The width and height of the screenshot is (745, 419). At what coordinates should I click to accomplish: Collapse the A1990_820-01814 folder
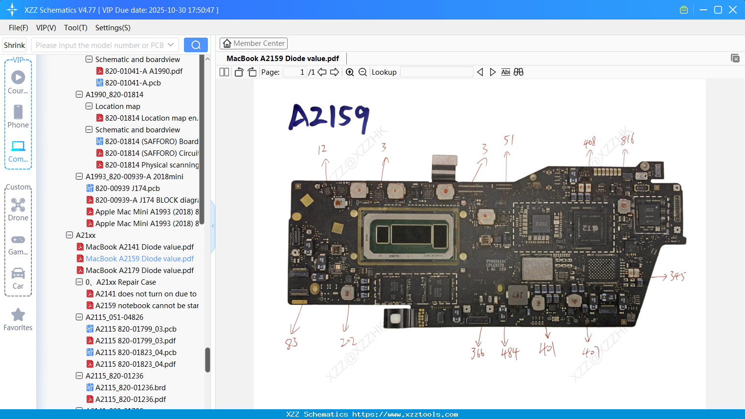click(x=79, y=95)
